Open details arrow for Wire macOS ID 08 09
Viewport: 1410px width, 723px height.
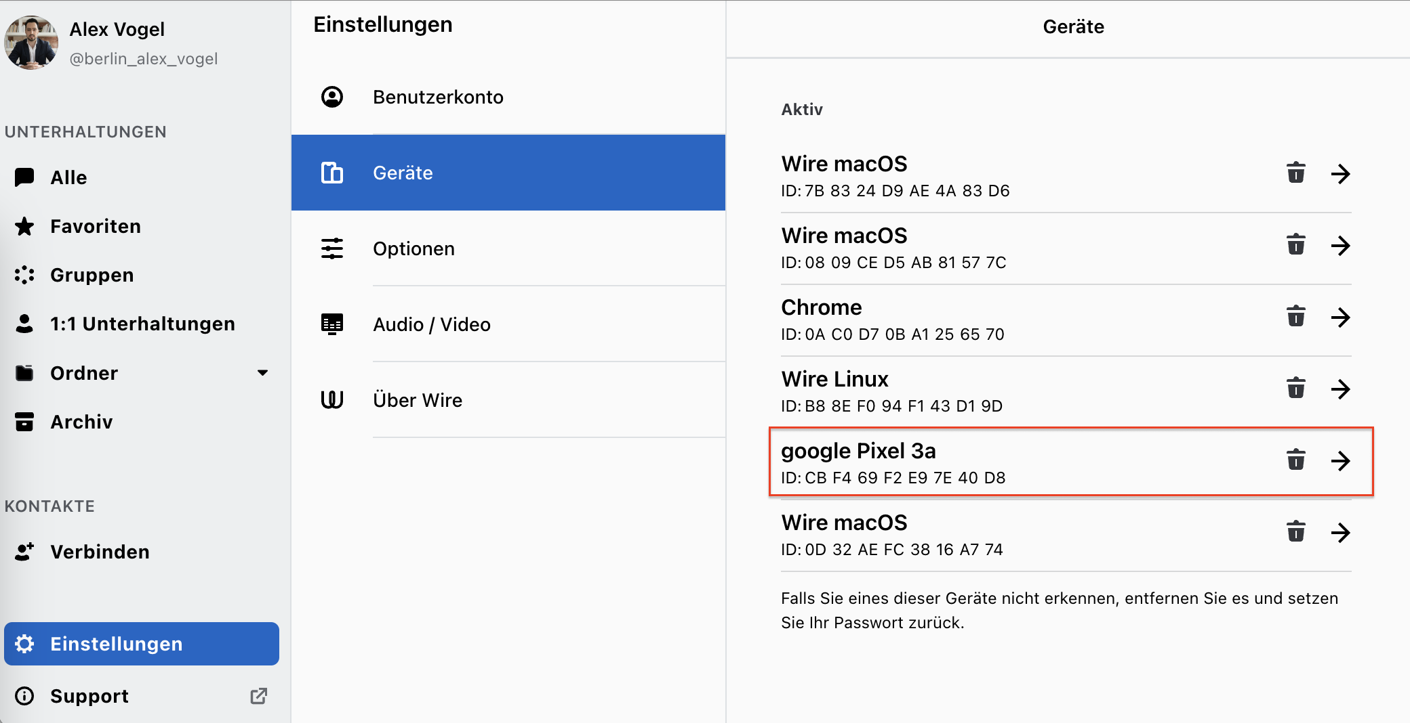coord(1340,246)
